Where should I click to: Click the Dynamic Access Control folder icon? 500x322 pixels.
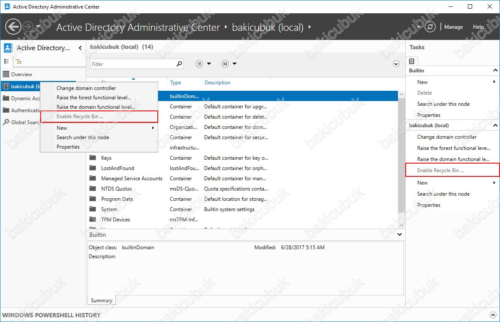click(6, 98)
